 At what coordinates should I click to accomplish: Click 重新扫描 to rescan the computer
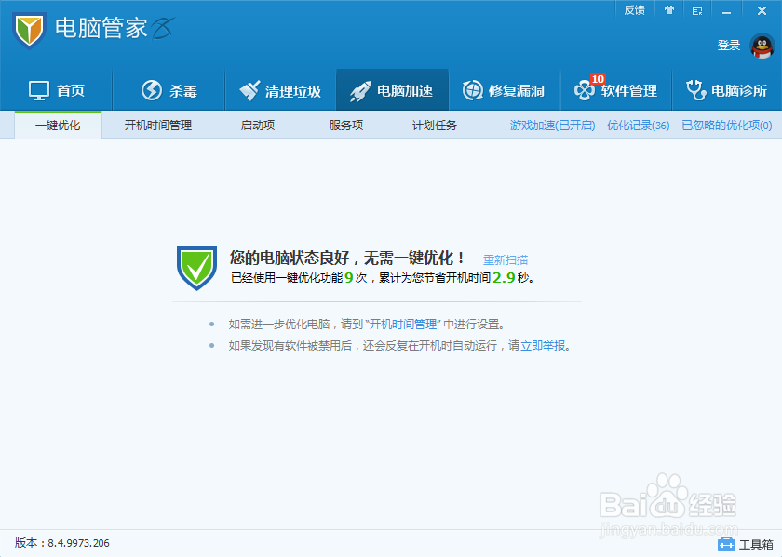506,259
